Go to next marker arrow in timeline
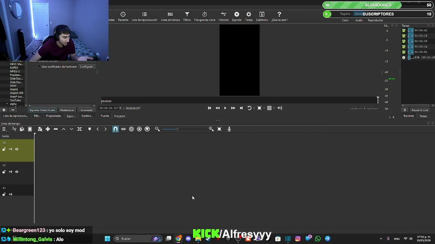This screenshot has width=435, height=244. (x=105, y=129)
